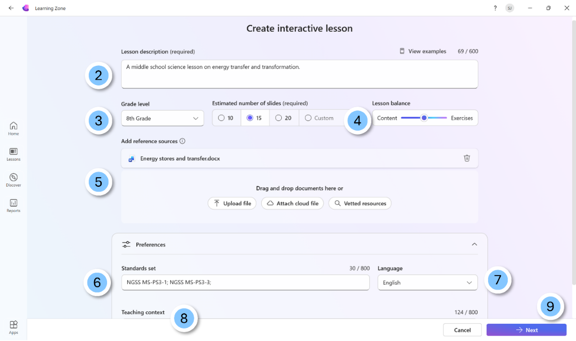Click the Lesson description text box

tap(300, 74)
